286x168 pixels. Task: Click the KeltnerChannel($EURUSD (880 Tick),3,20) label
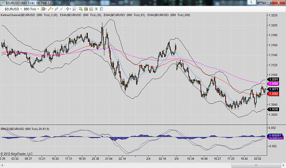coord(29,15)
